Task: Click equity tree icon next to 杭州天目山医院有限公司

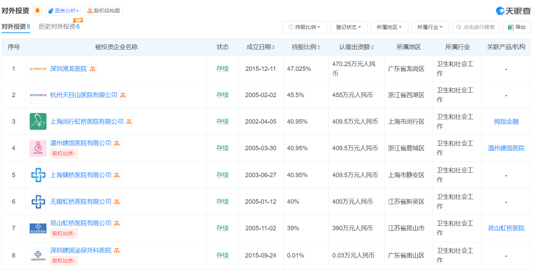Action: click(123, 95)
